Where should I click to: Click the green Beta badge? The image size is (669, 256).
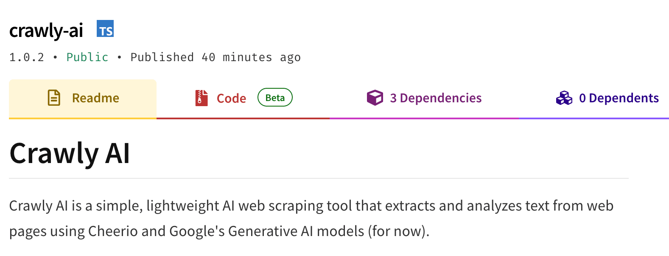tap(275, 97)
